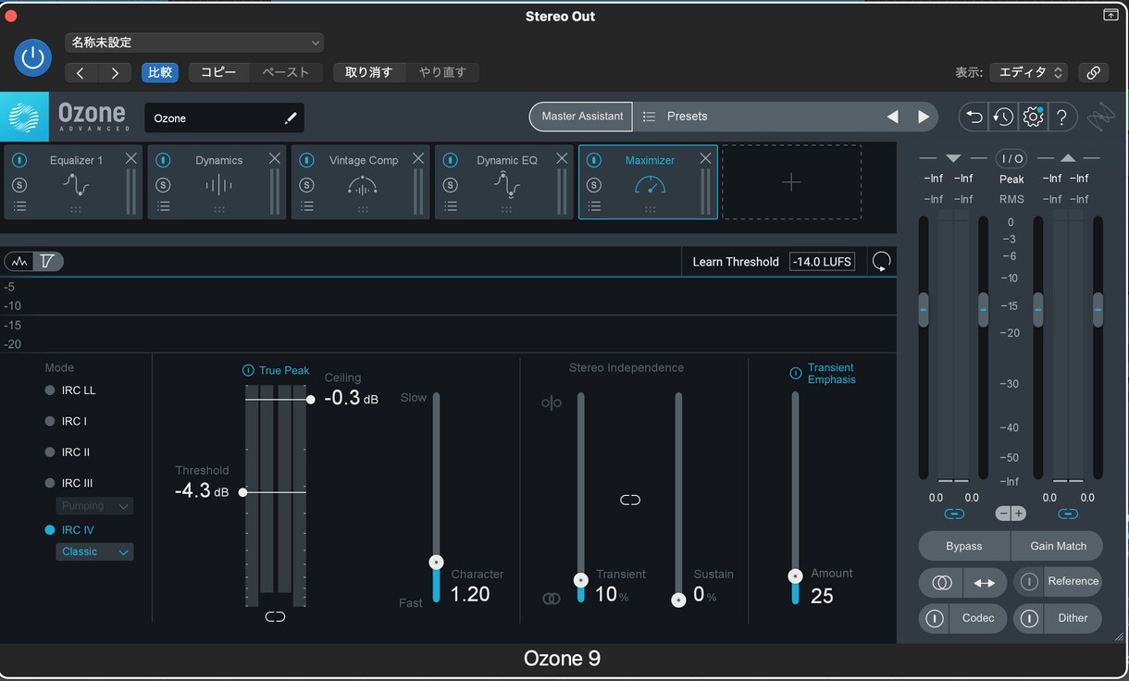This screenshot has width=1129, height=681.
Task: Toggle the plugin power button
Action: (x=32, y=57)
